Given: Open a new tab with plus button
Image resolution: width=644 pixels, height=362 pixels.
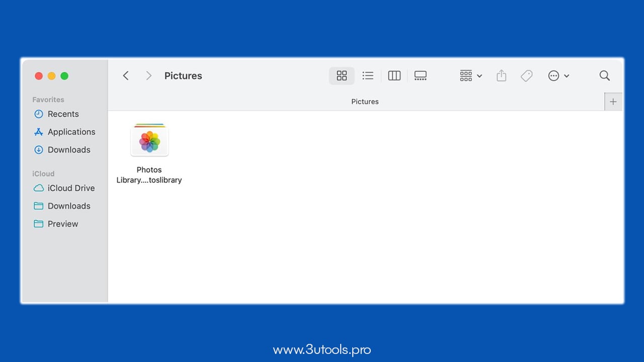Looking at the screenshot, I should 613,101.
